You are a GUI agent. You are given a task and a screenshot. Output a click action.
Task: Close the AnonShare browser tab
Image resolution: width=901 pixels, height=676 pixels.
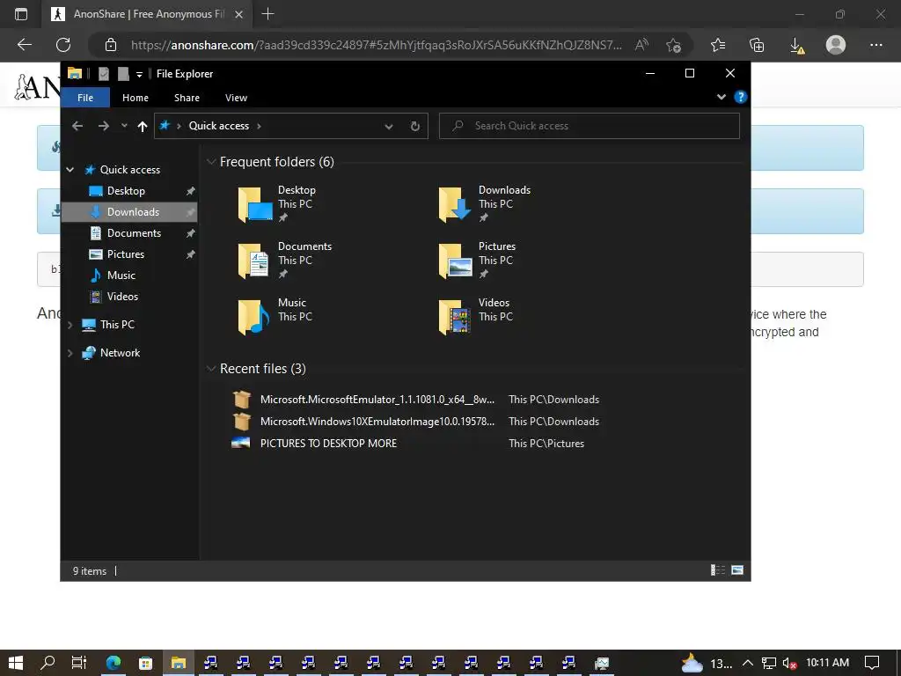click(x=239, y=14)
